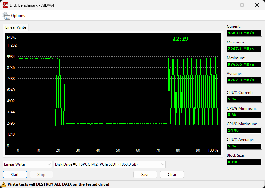This screenshot has width=265, height=188.
Task: Click the CPU% Maximum value 14 %
Action: point(244,130)
